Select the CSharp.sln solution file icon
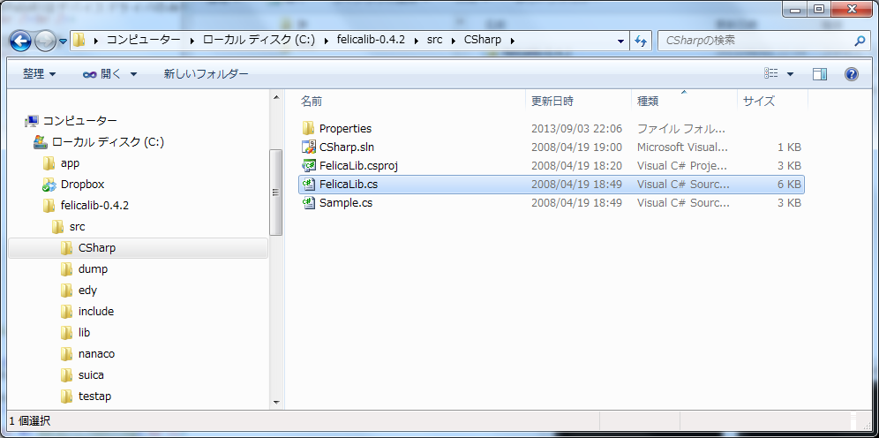The height and width of the screenshot is (438, 879). click(x=309, y=147)
